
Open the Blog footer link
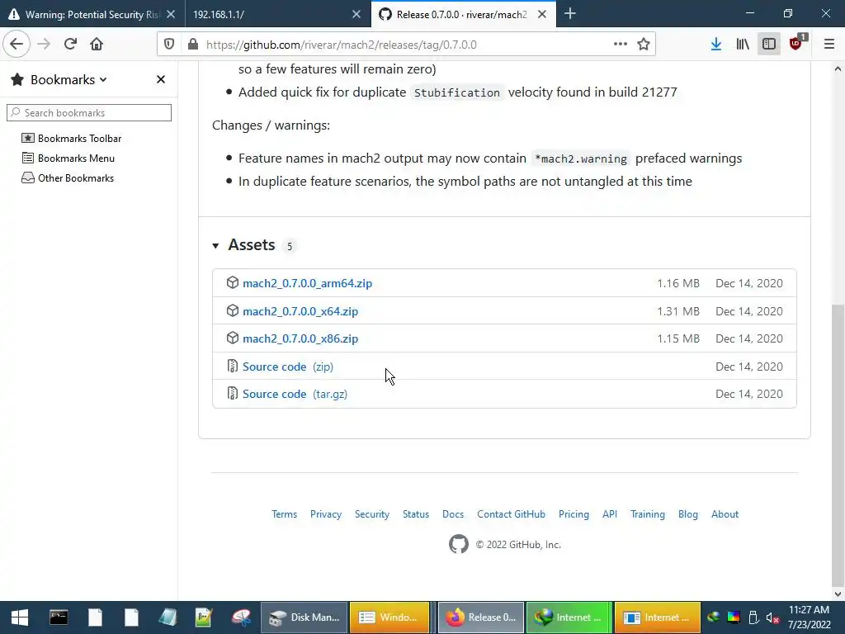688,514
